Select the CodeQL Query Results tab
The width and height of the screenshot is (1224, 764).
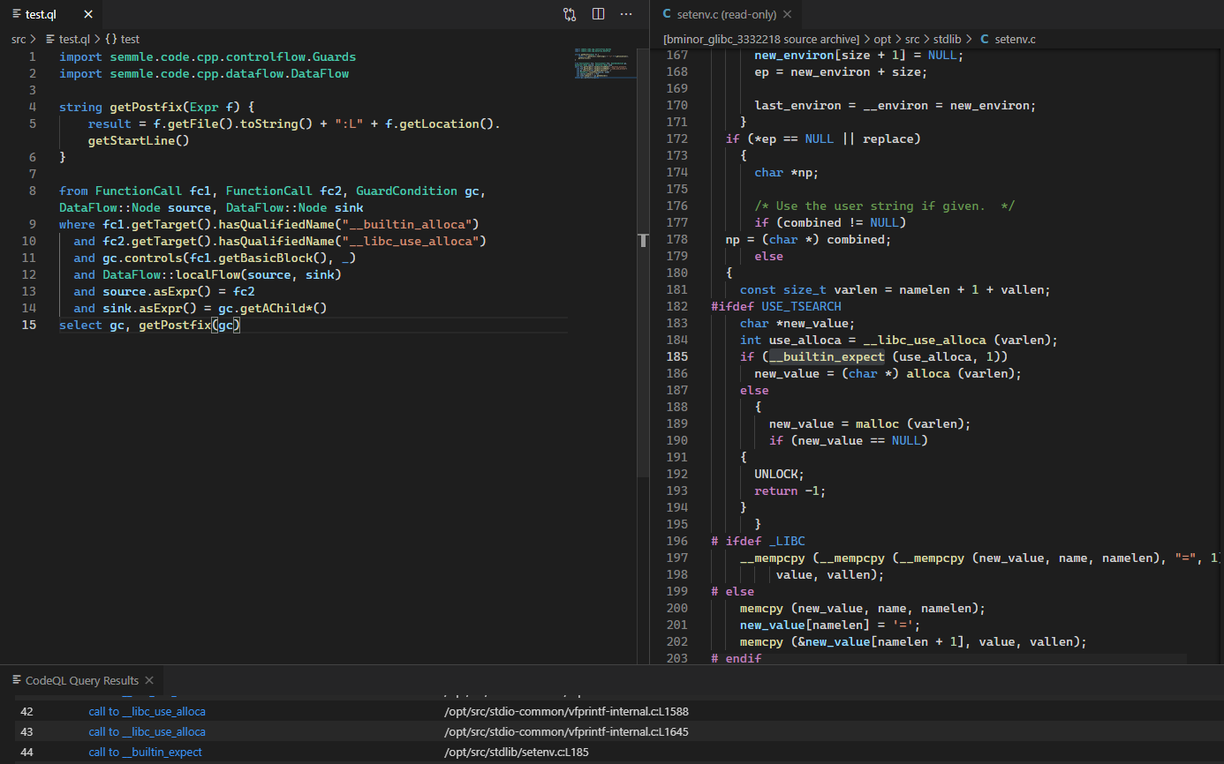pos(81,680)
